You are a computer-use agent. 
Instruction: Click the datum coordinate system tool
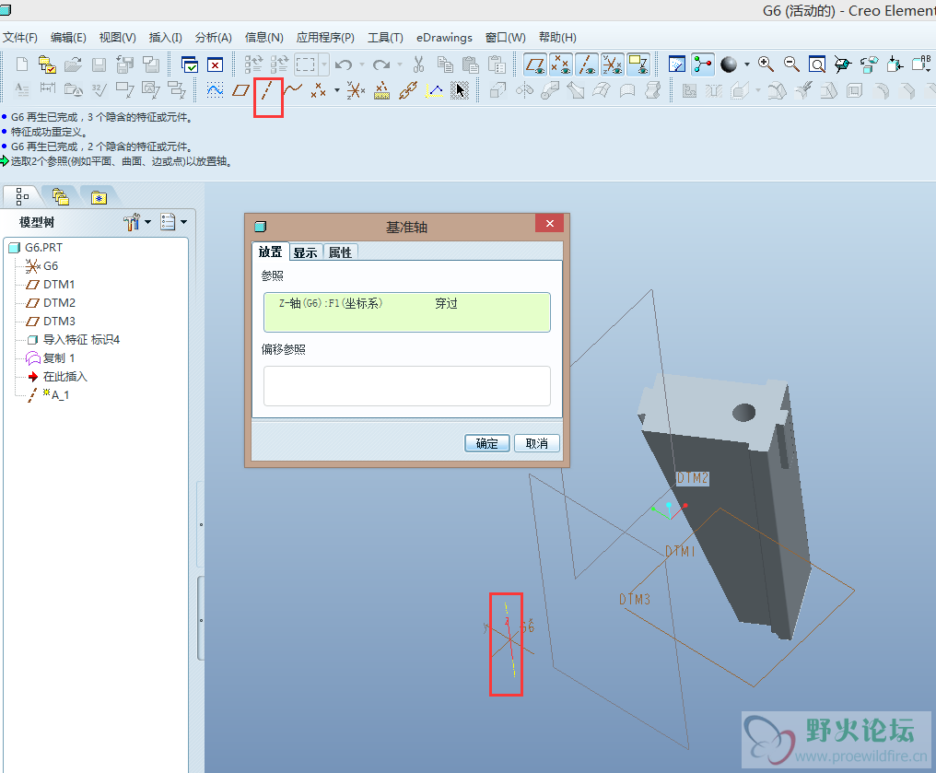tap(356, 90)
